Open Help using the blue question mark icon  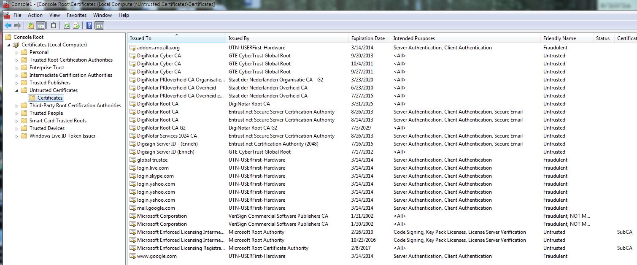click(89, 26)
